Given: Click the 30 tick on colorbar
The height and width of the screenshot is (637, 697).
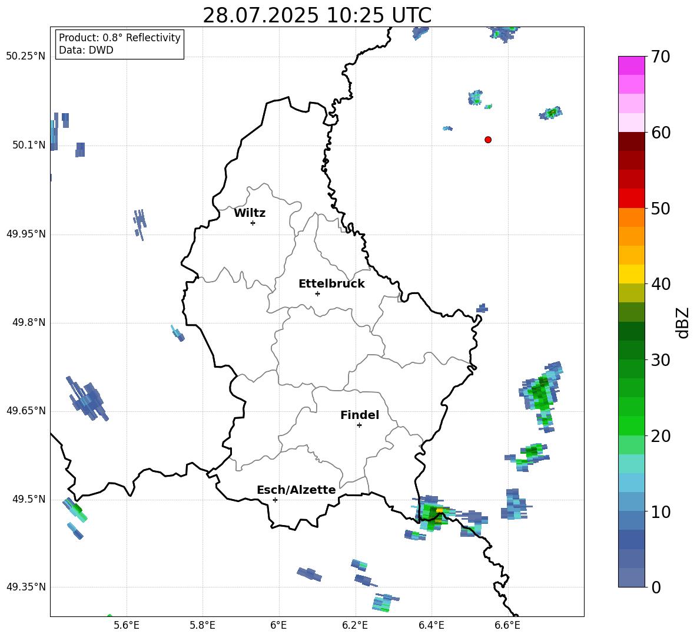Looking at the screenshot, I should 661,360.
